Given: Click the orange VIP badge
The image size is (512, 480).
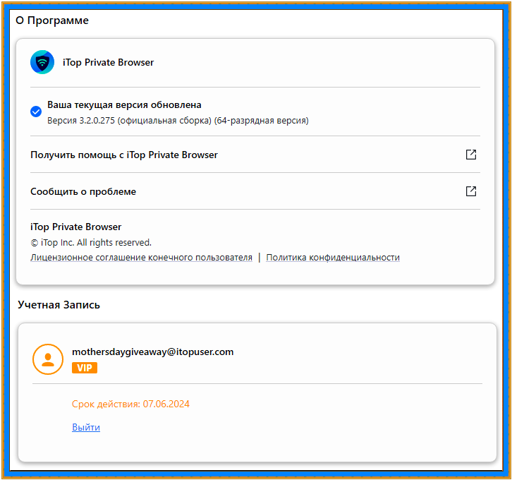Looking at the screenshot, I should pos(85,368).
